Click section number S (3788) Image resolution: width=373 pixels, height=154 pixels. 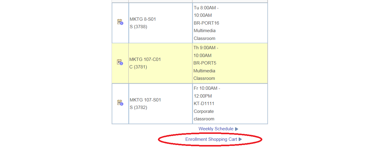click(x=138, y=27)
